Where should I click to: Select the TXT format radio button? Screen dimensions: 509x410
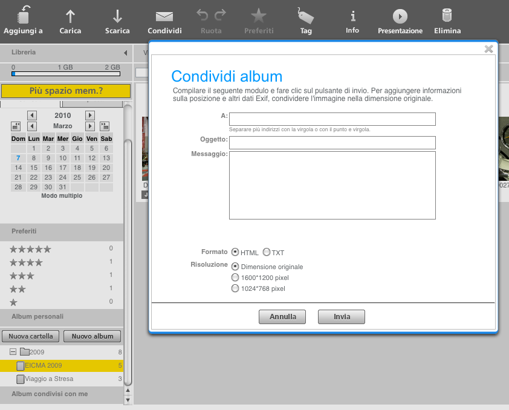266,252
